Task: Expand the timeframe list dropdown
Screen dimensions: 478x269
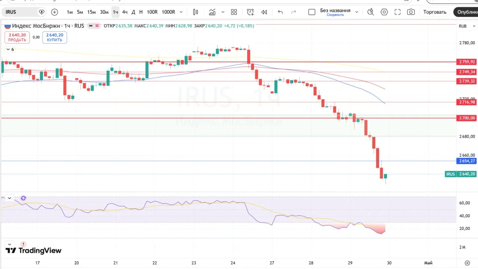Action: (181, 12)
